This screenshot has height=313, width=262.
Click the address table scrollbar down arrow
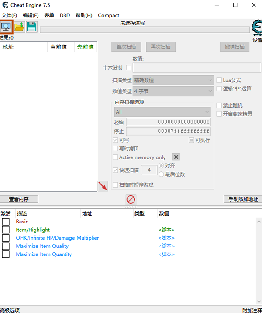point(259,301)
